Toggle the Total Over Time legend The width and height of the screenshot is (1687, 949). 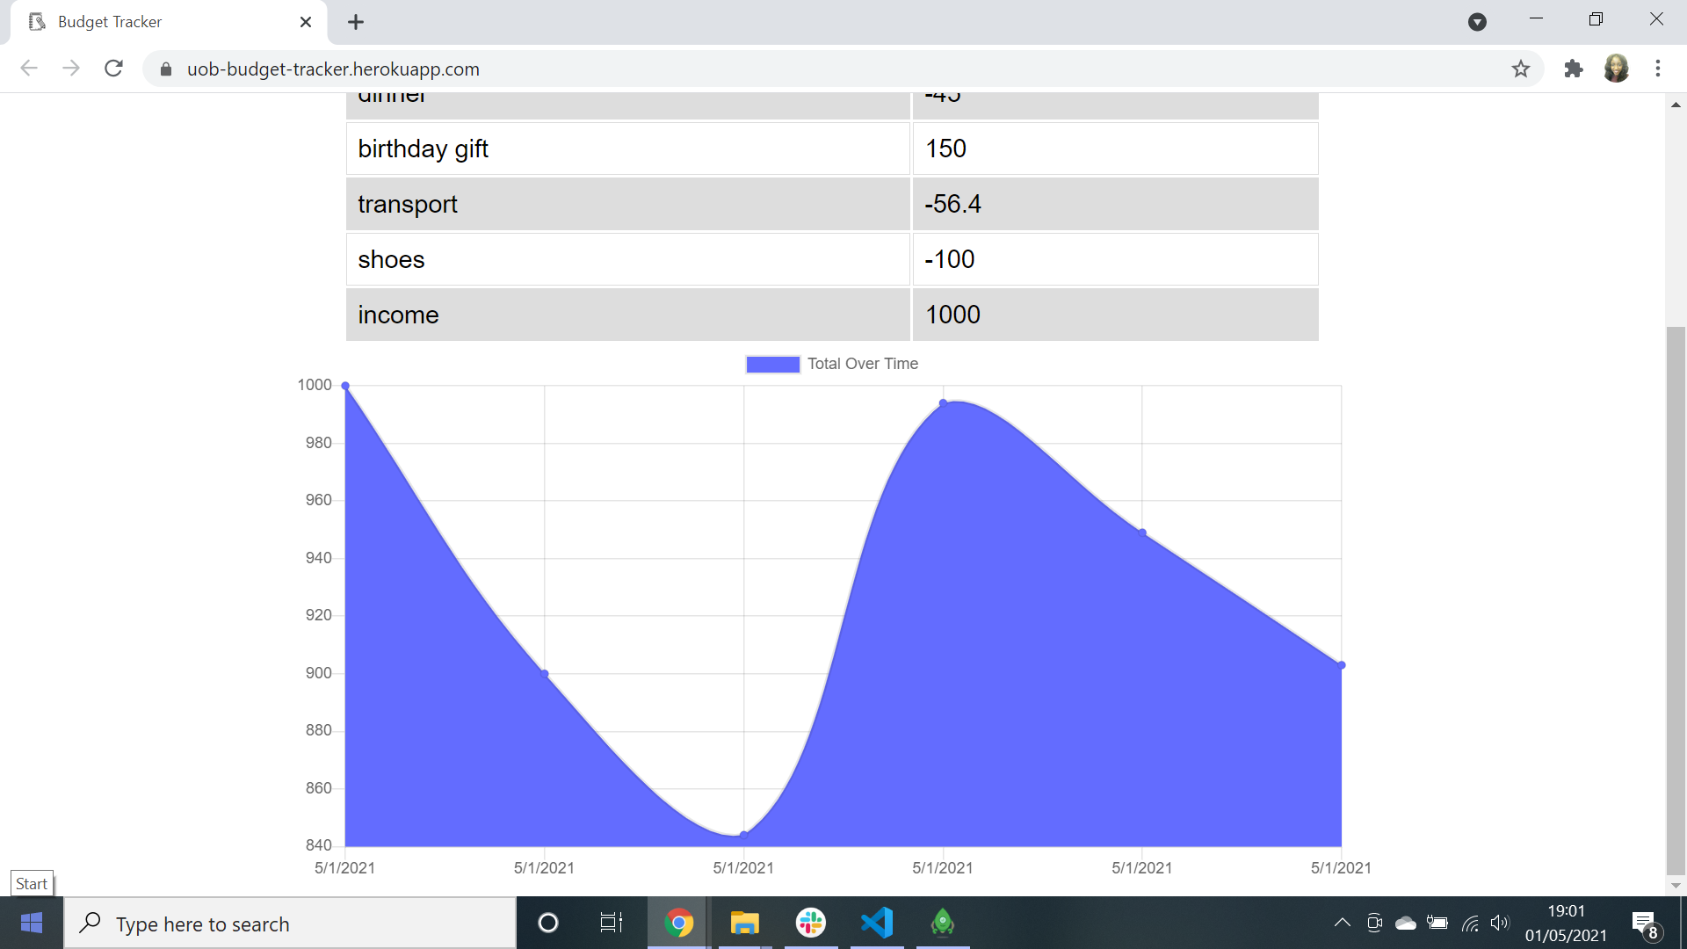831,364
